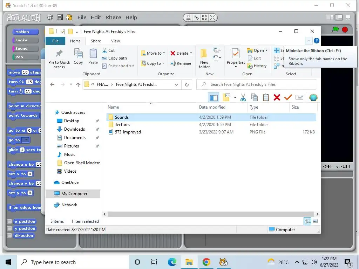Switch to the Explorer View tab

[x=115, y=41]
